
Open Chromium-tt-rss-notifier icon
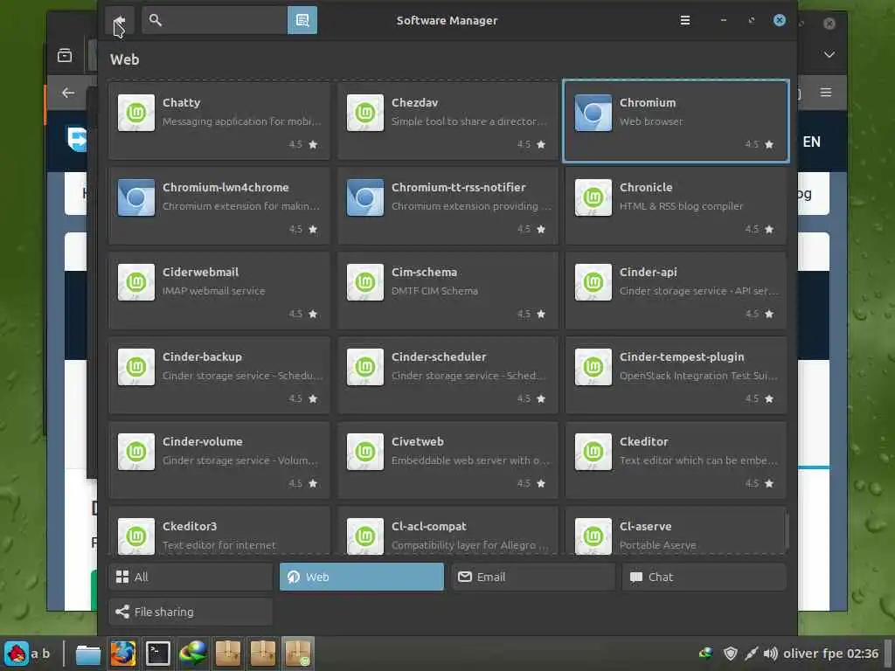coord(365,197)
